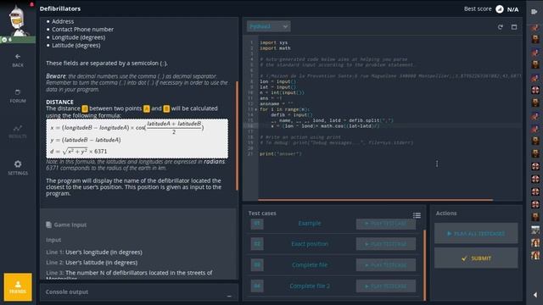Open the RESULTS section in sidebar
This screenshot has width=543, height=305.
(18, 132)
